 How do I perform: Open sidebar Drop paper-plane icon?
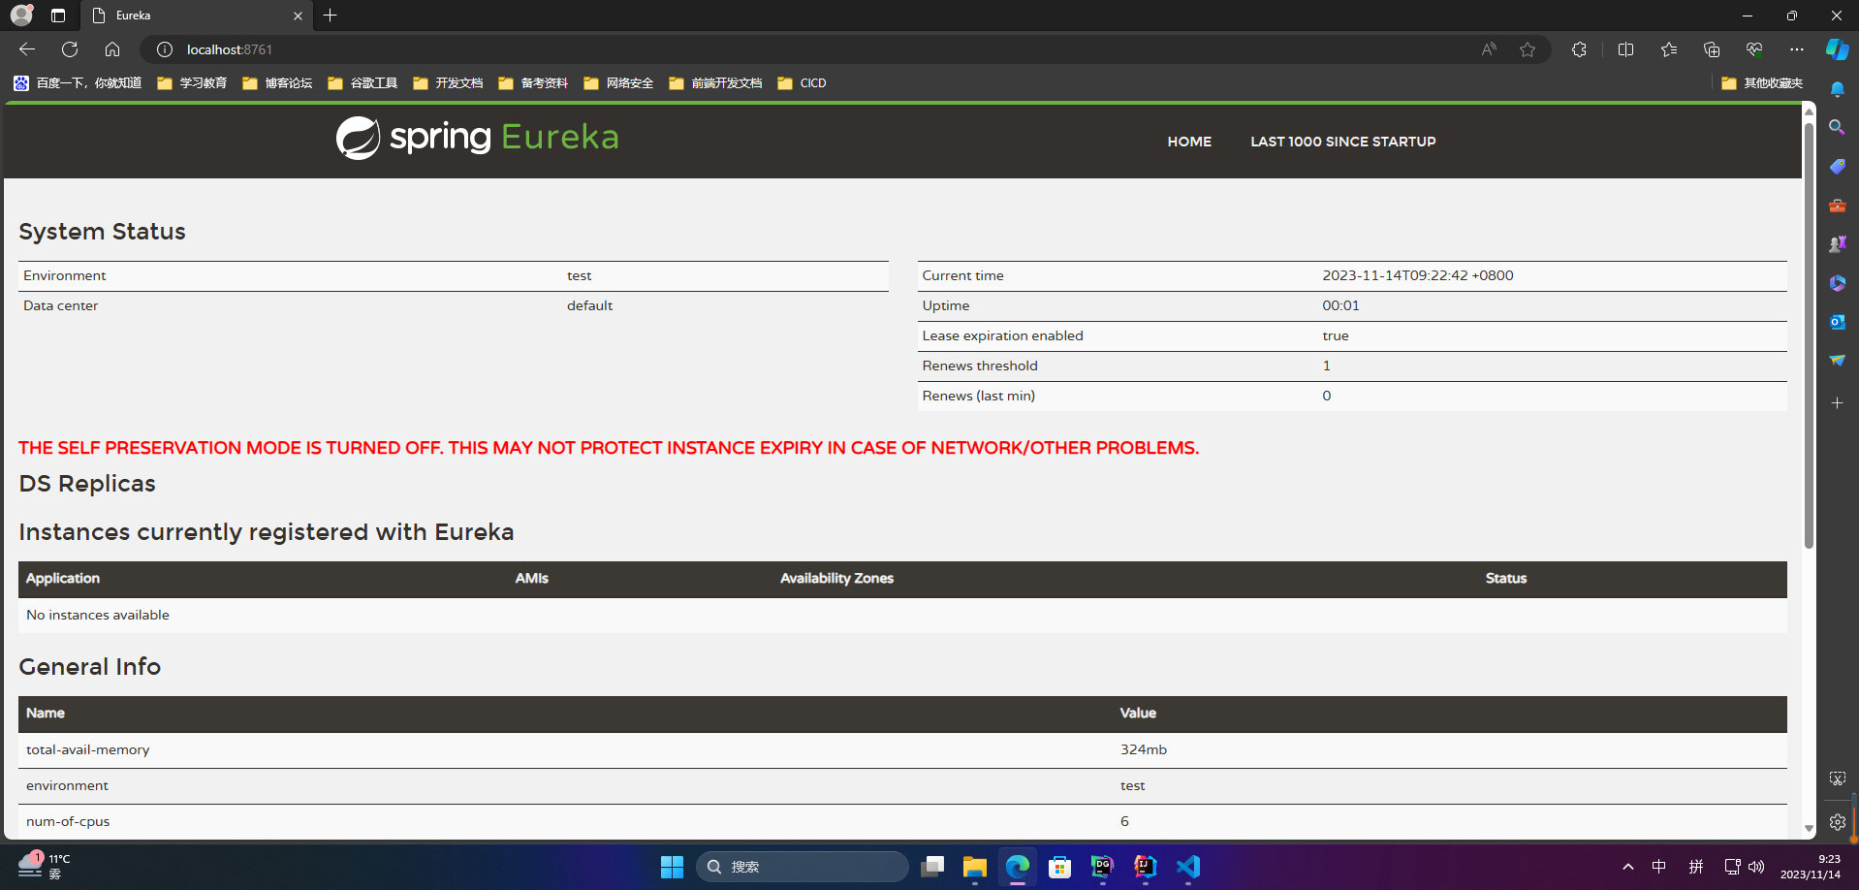(x=1837, y=361)
